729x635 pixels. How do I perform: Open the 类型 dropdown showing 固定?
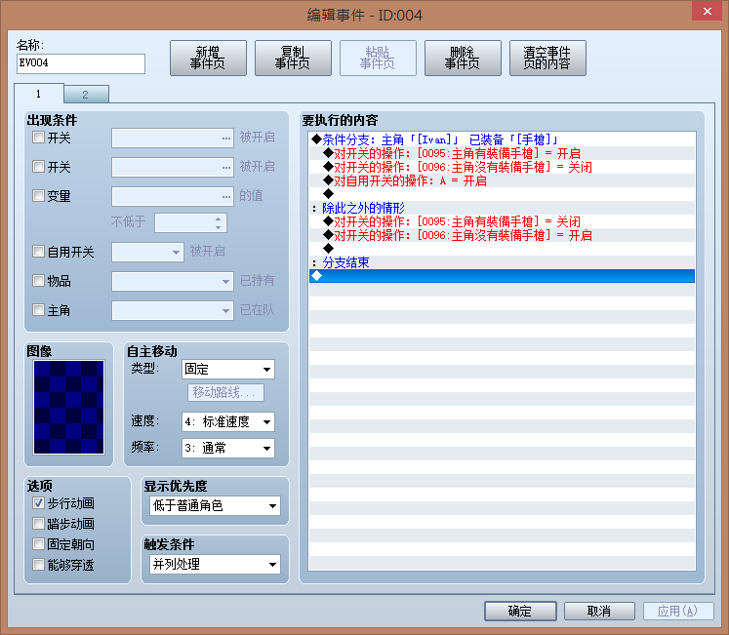tap(228, 370)
